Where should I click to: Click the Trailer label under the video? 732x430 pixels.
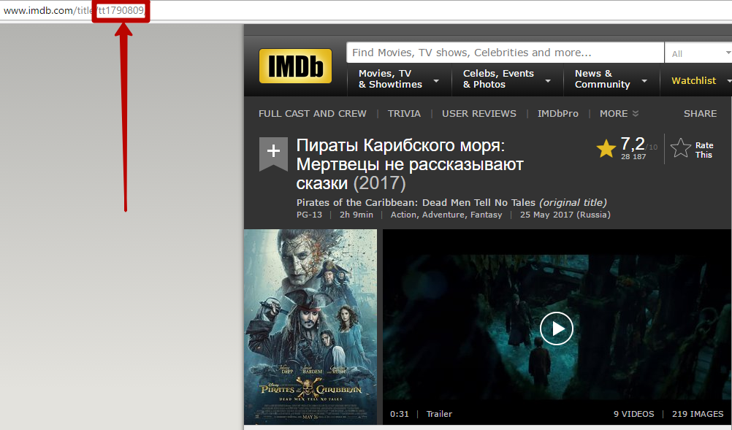point(439,414)
